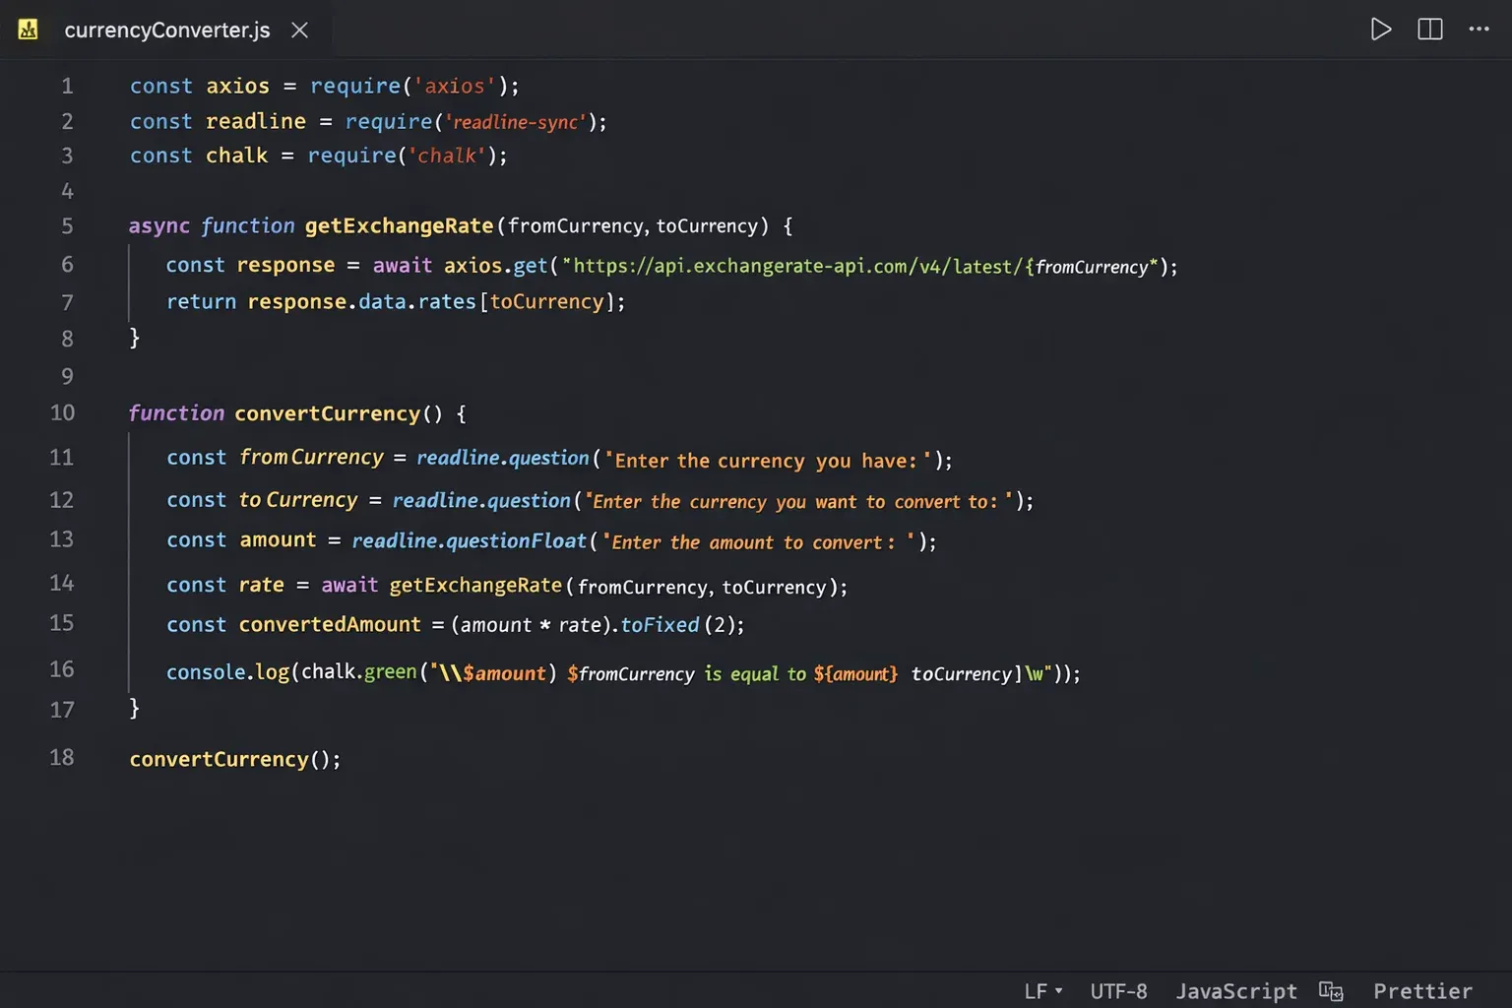Click the JavaScript file icon in tab
The width and height of the screenshot is (1512, 1008).
tap(29, 30)
